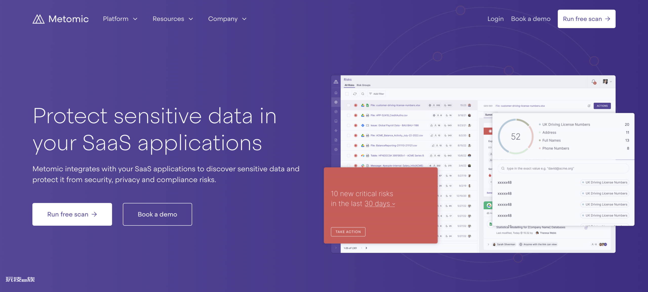This screenshot has height=292, width=648.
Task: Click the search magnifier in the Risks toolbar
Action: (x=363, y=94)
